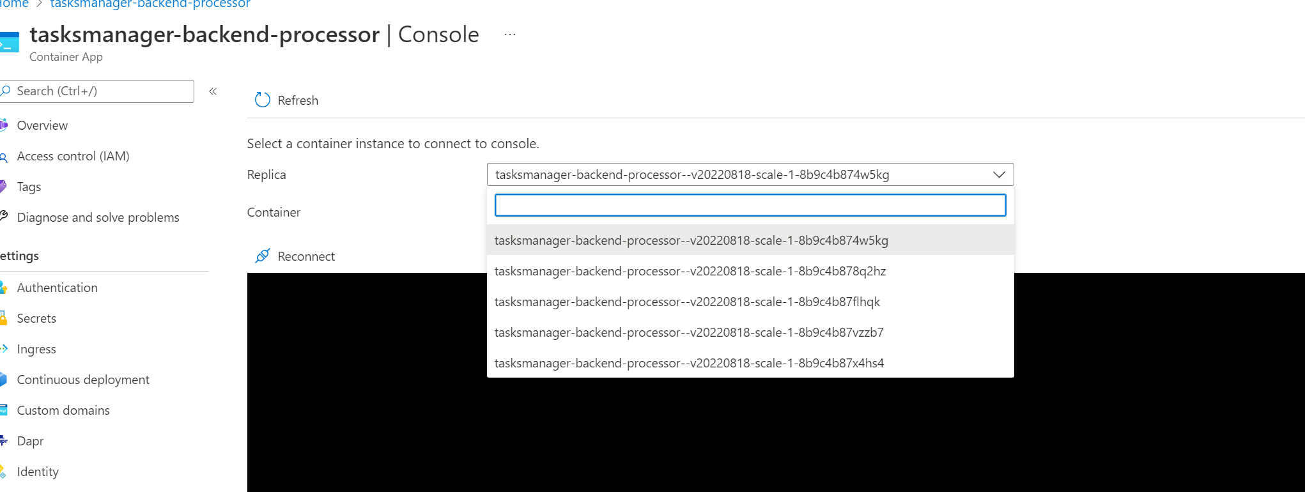Image resolution: width=1305 pixels, height=492 pixels.
Task: Pick replica ending in 7vzzb7
Action: 689,332
